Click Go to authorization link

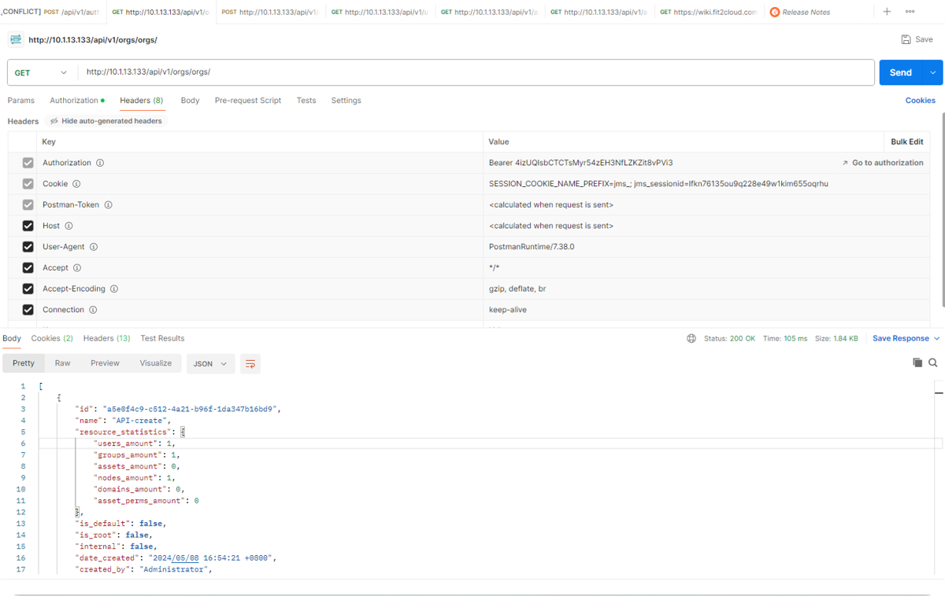[888, 163]
